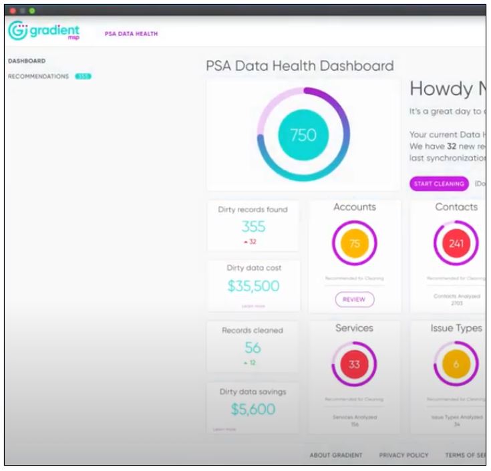Screen dimensions: 491x471
Task: Click the $35,500 dirty data cost
Action: [x=253, y=286]
